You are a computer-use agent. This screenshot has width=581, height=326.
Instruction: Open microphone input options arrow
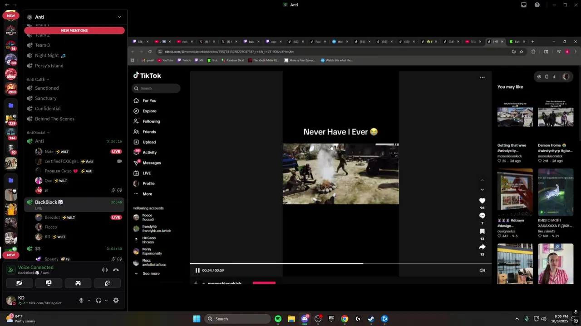point(89,300)
